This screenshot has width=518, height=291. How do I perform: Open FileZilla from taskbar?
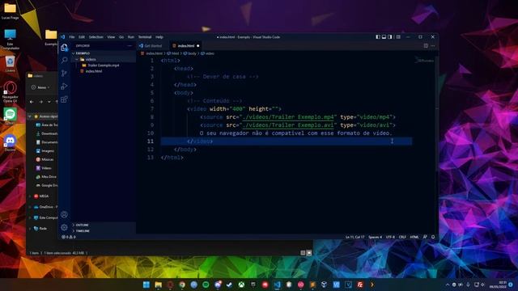tap(360, 285)
